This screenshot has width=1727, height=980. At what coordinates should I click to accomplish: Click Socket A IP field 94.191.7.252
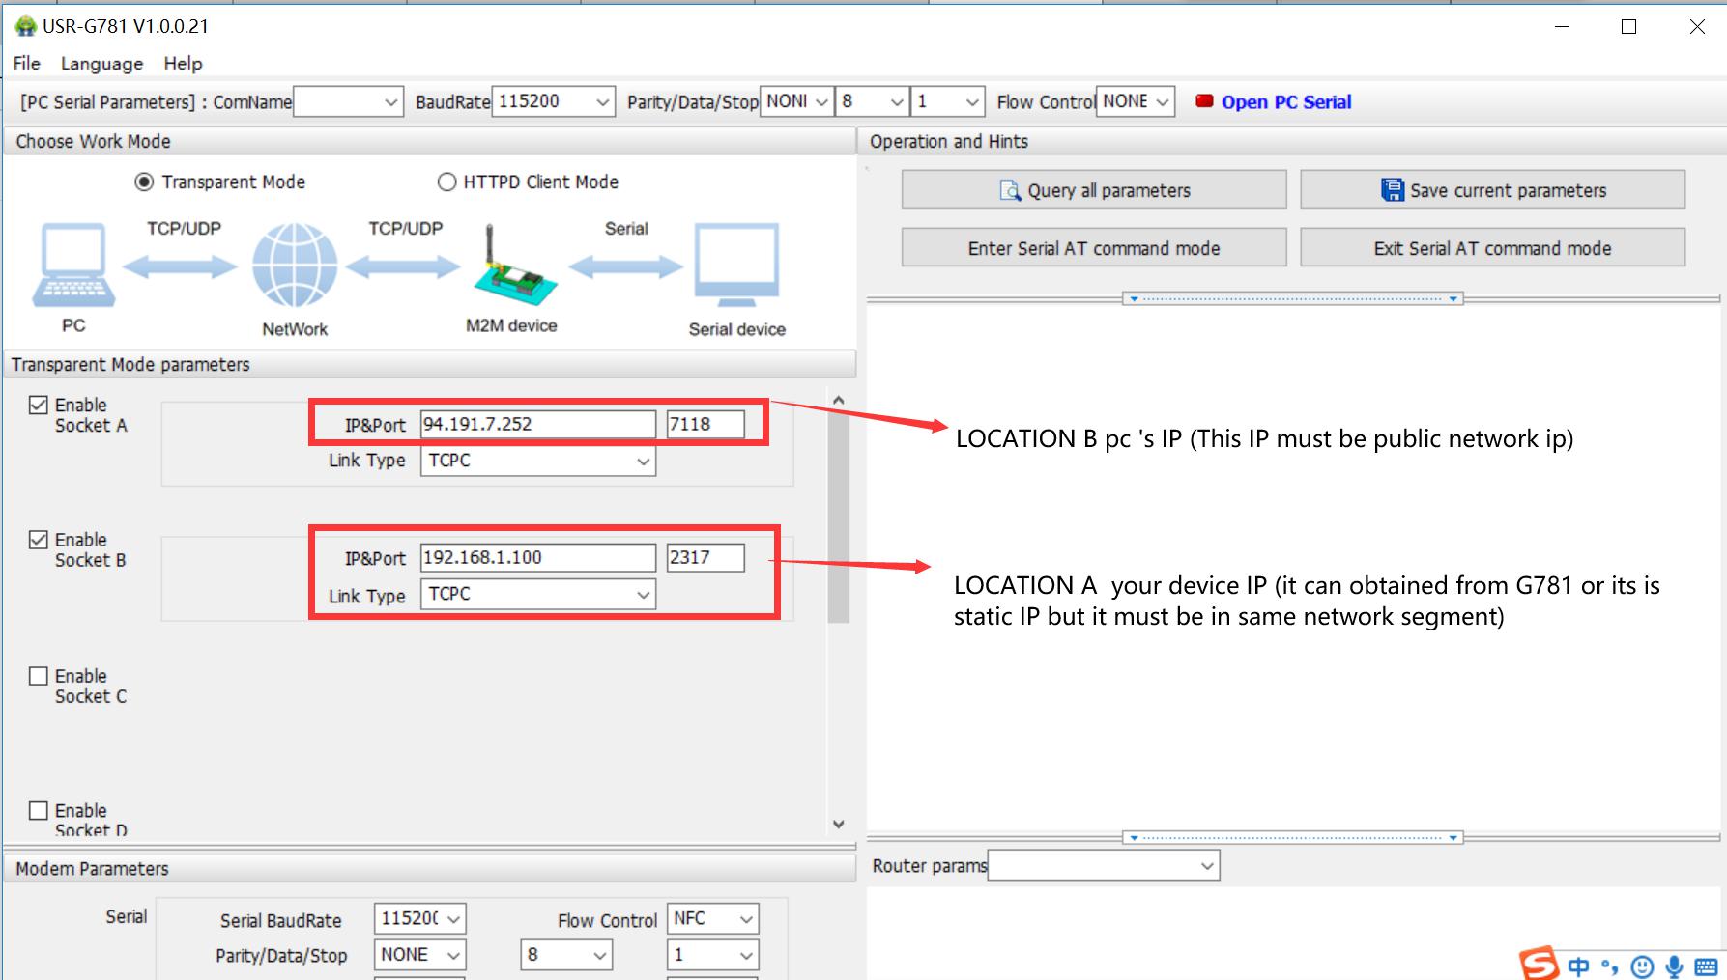(x=538, y=424)
